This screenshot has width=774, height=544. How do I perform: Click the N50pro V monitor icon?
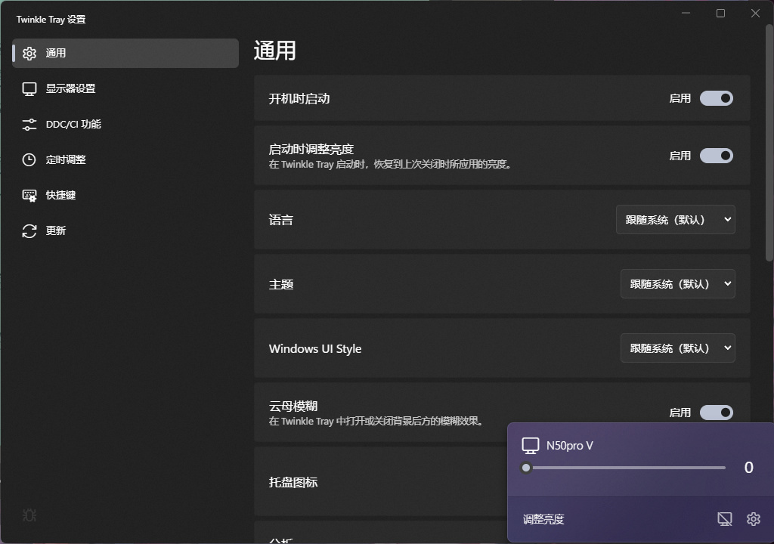[x=531, y=446]
